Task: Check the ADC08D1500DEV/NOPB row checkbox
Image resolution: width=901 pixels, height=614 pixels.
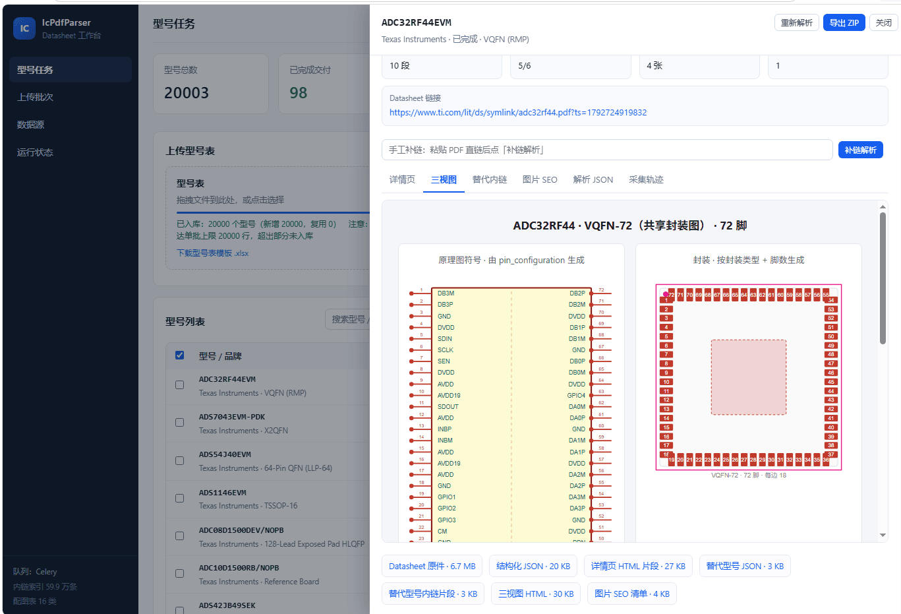Action: pyautogui.click(x=179, y=536)
